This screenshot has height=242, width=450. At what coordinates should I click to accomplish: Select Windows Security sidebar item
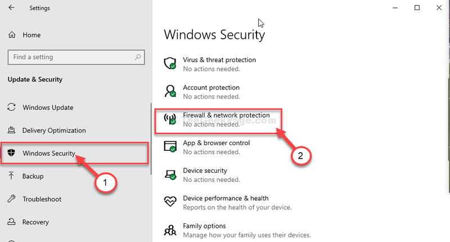[x=75, y=153]
